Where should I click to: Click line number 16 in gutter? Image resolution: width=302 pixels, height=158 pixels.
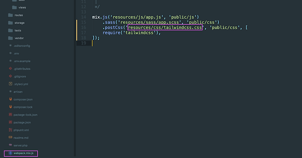coord(83,28)
